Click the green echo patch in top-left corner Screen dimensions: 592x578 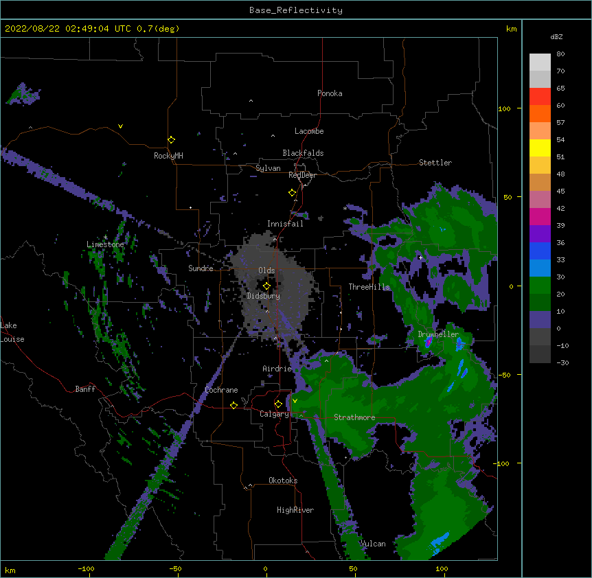click(23, 94)
